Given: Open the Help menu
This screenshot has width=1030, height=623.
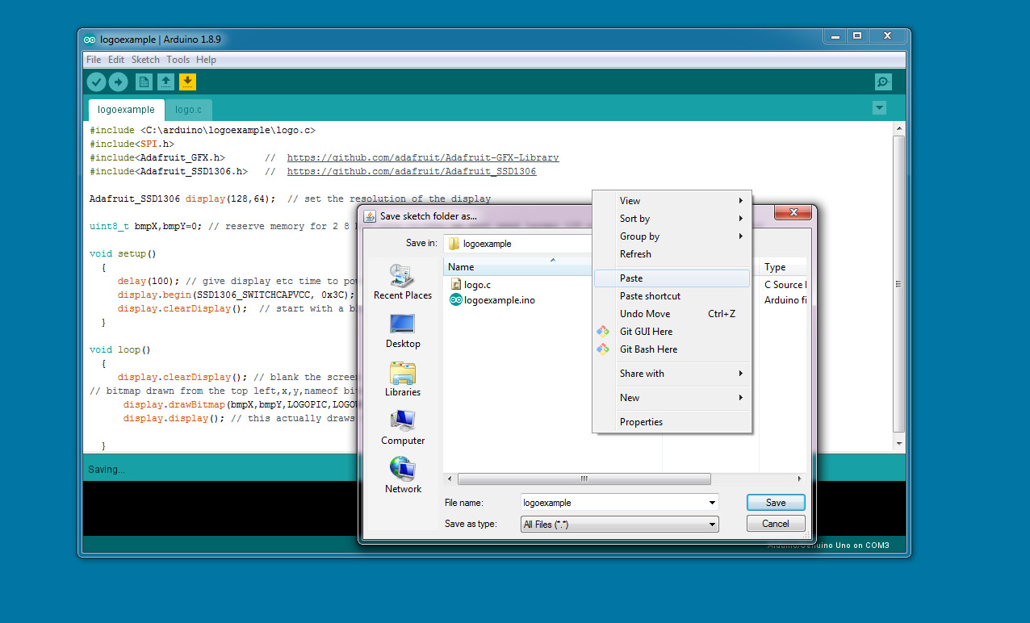Looking at the screenshot, I should click(206, 60).
